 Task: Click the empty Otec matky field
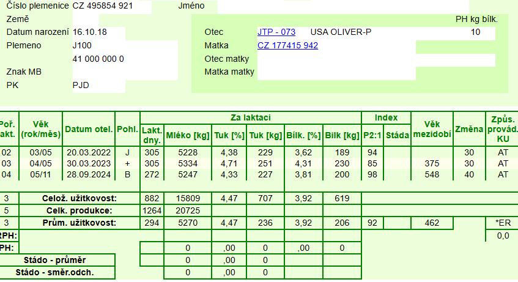point(376,59)
